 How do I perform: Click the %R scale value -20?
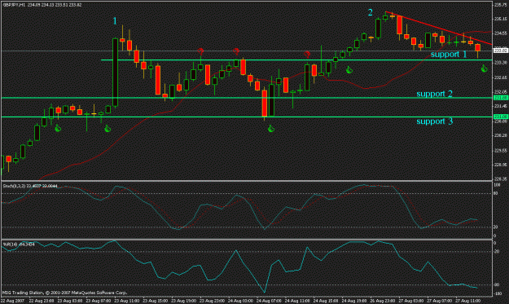point(497,252)
